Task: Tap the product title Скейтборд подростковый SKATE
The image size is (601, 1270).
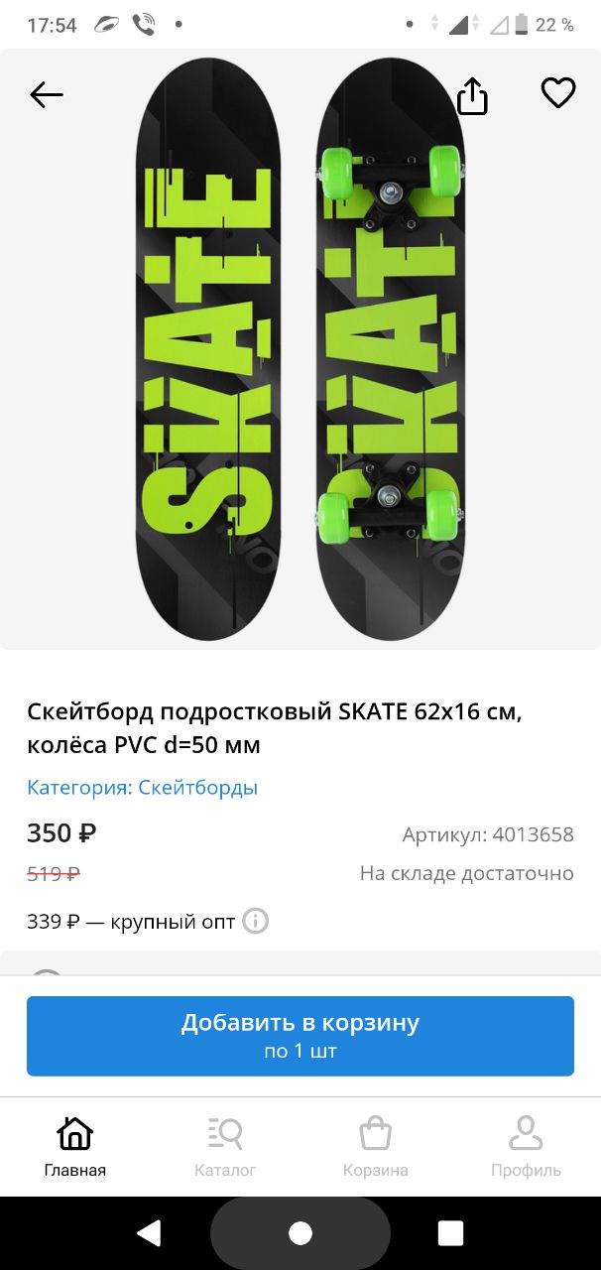Action: [x=274, y=728]
